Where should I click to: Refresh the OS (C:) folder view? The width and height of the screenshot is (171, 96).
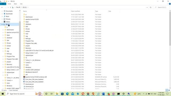(150, 7)
